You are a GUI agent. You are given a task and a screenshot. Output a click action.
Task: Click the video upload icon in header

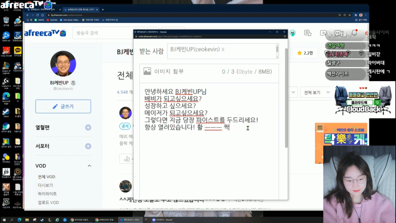tap(323, 33)
